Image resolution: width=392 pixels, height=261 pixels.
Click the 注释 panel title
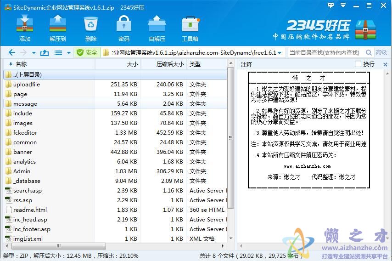pyautogui.click(x=246, y=65)
